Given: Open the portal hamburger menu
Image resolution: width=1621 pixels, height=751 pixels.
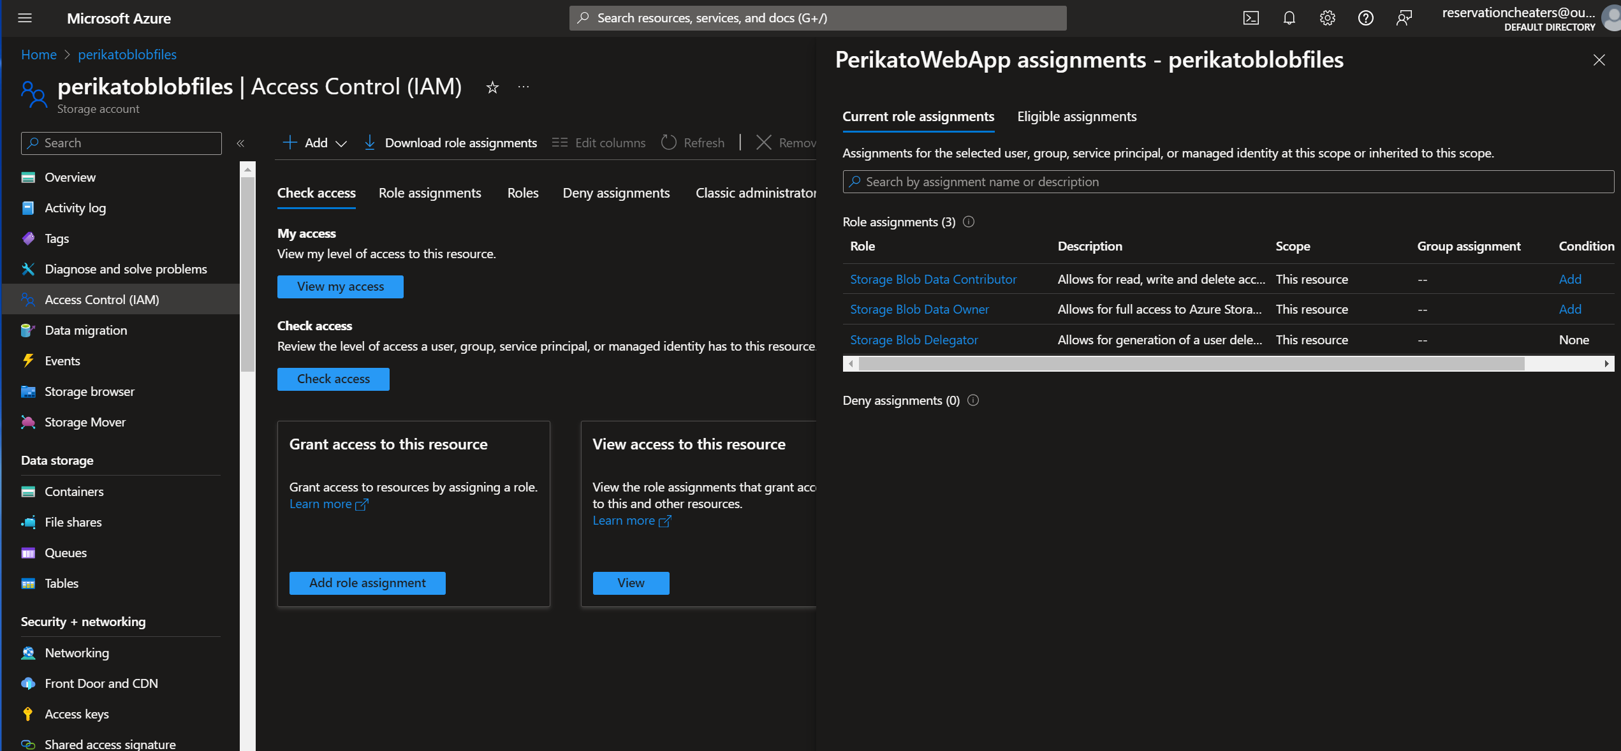Looking at the screenshot, I should [25, 18].
